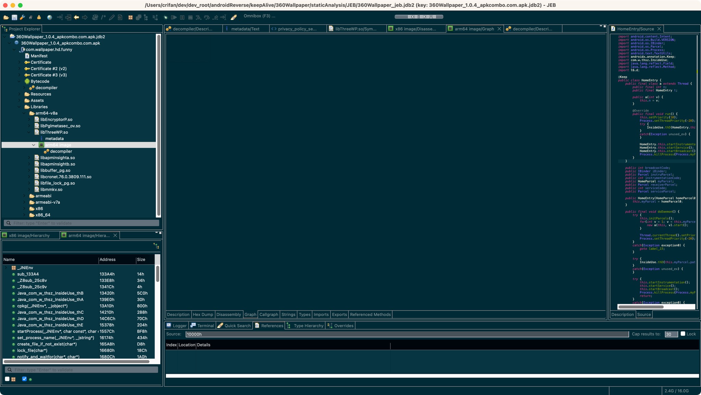Switch to the libThreeWP.so/Sym... tab
The image size is (701, 395).
pos(356,29)
